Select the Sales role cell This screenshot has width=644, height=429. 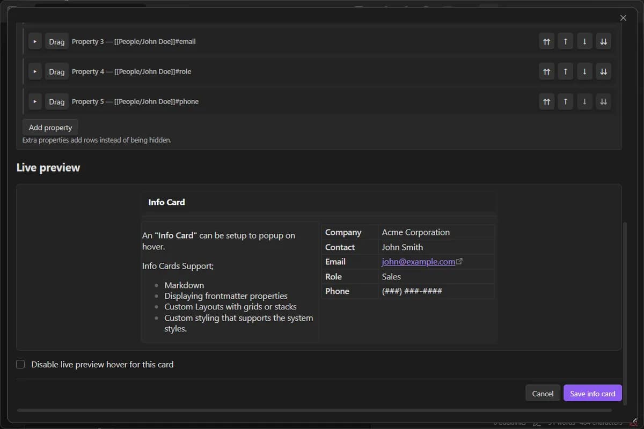[436, 277]
